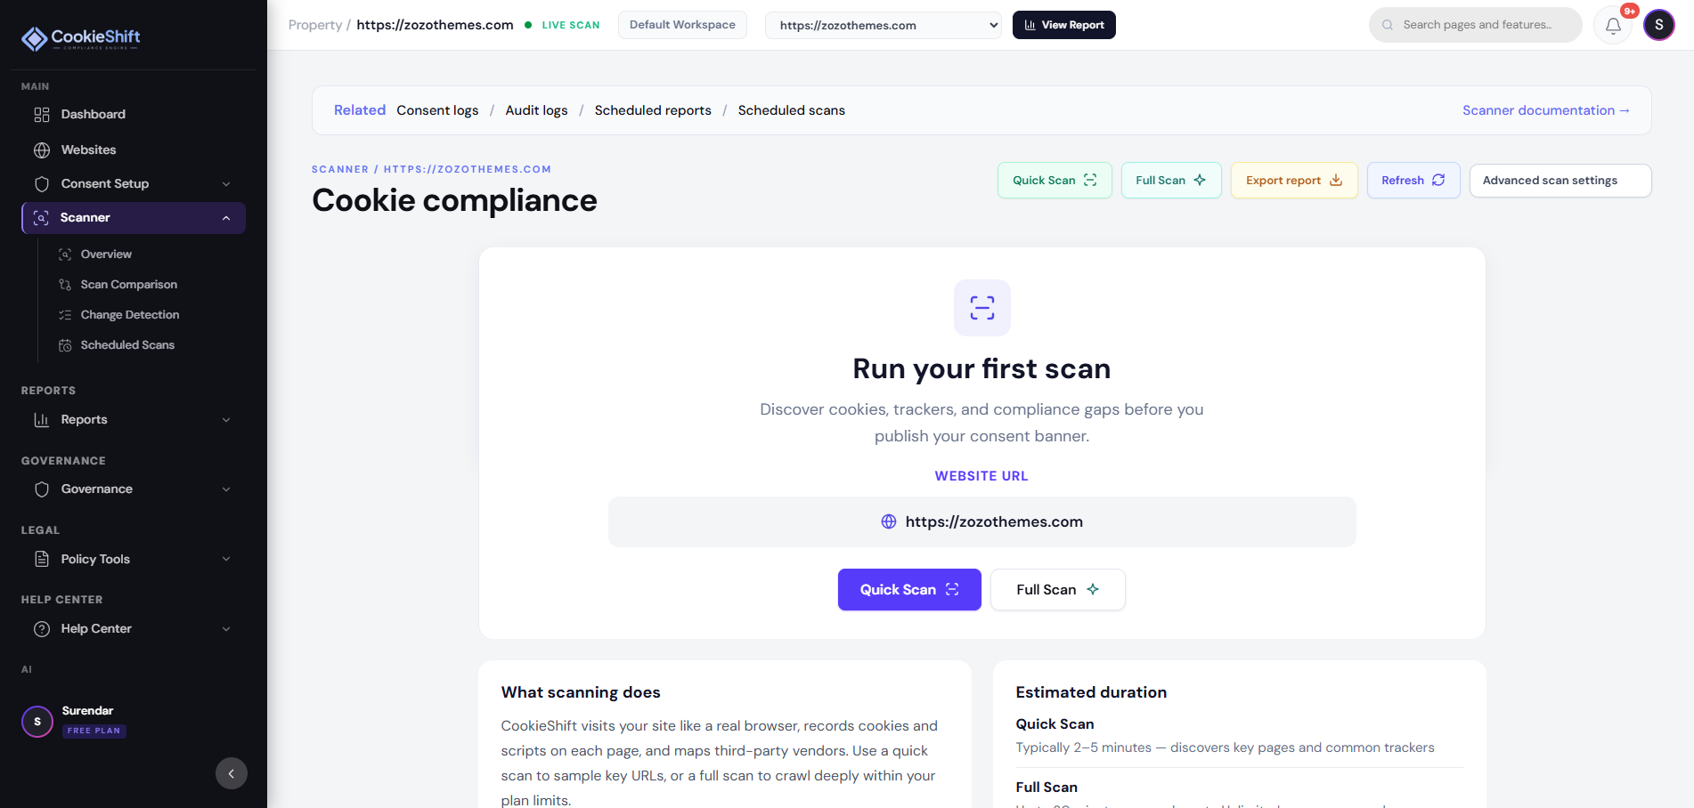Click the Consent Setup shield icon
This screenshot has height=808, width=1694.
pyautogui.click(x=42, y=184)
